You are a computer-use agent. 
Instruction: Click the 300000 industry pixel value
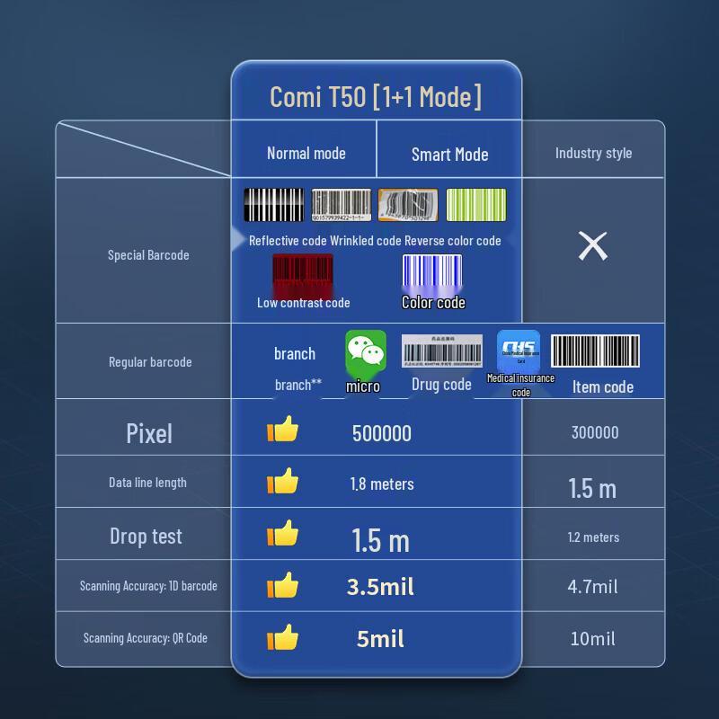click(595, 432)
